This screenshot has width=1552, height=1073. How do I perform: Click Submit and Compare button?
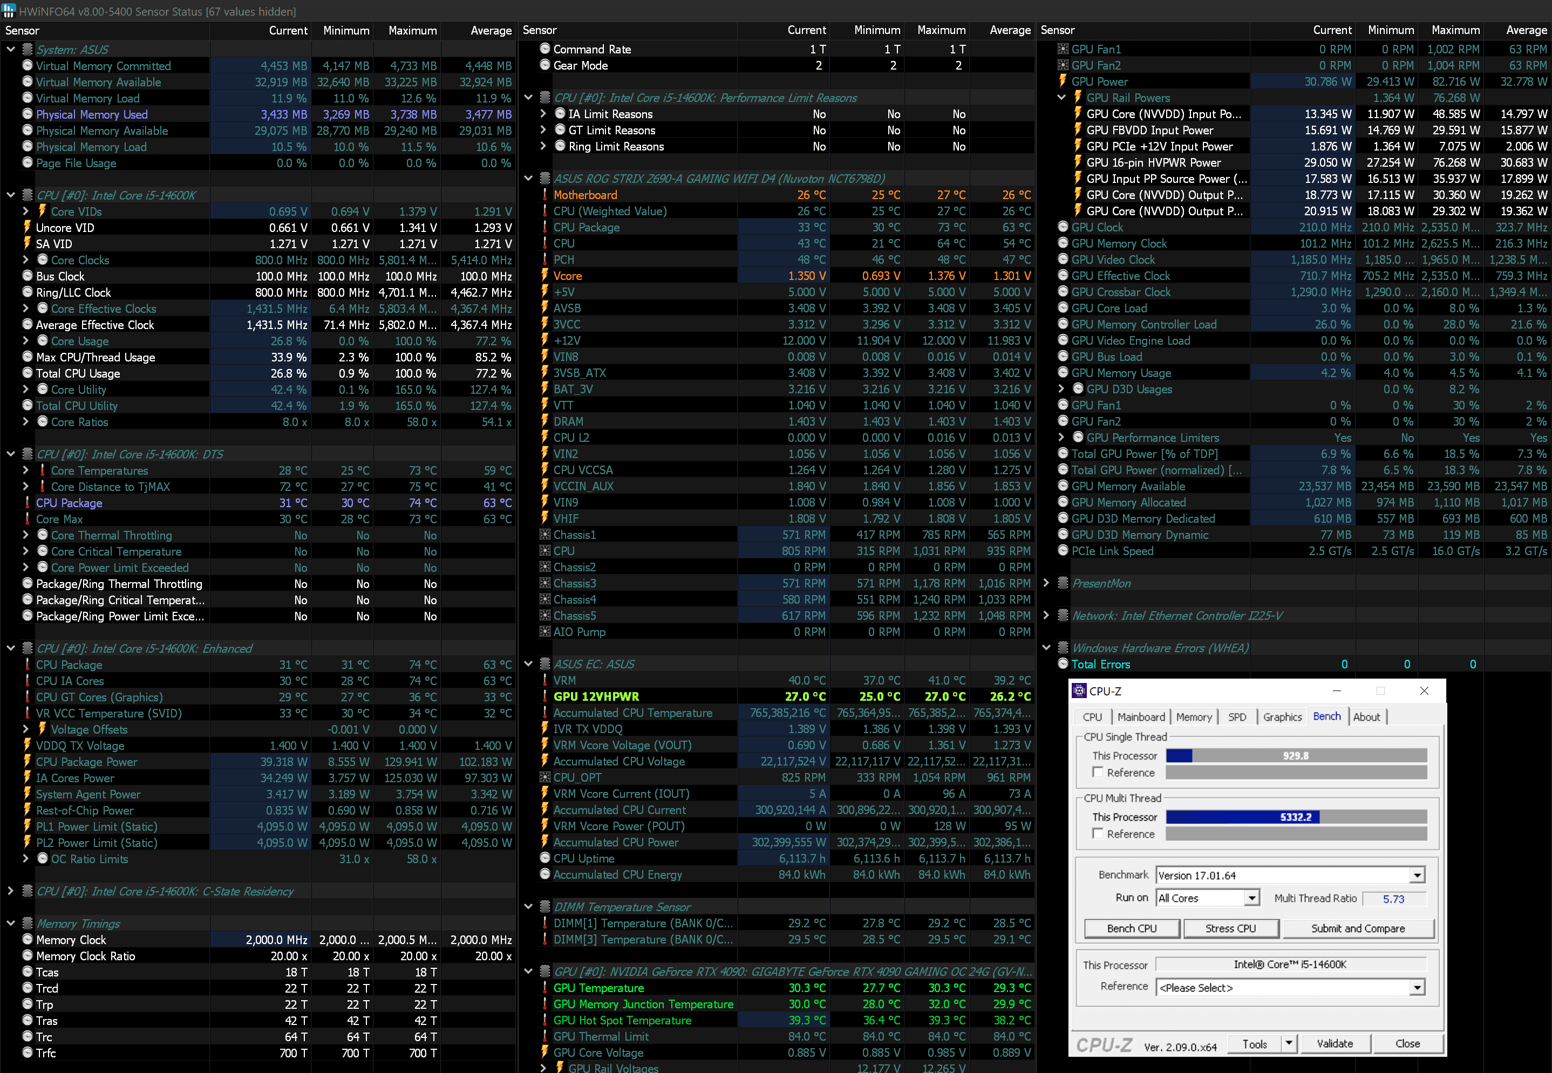tap(1358, 928)
